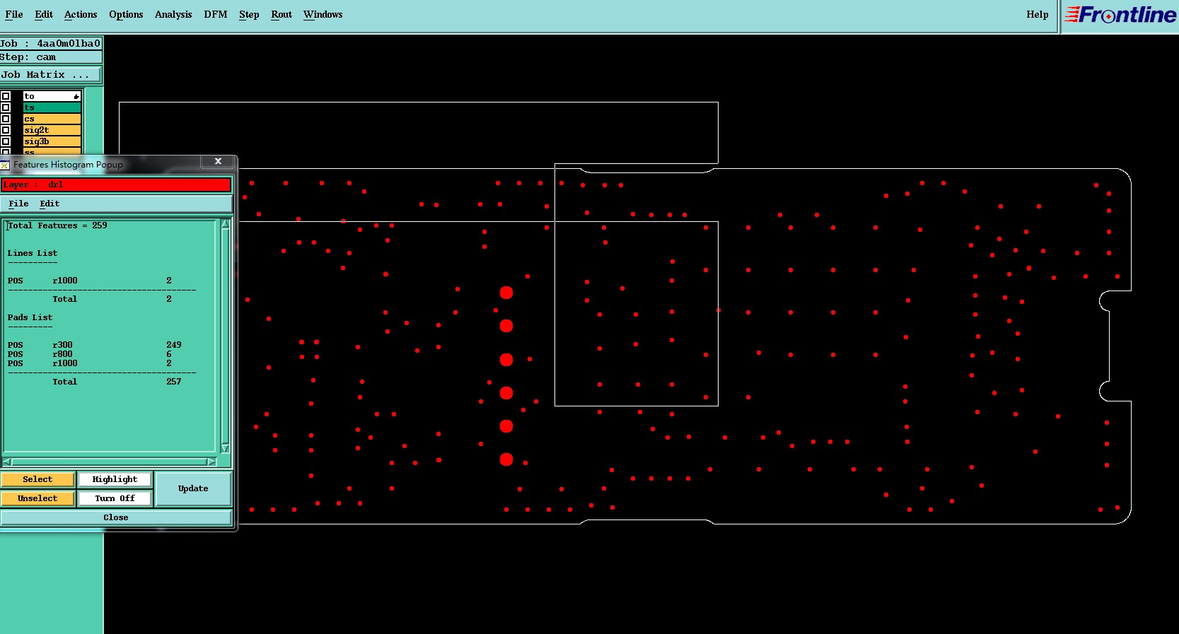Click the histogram scroll-down arrow

(226, 448)
